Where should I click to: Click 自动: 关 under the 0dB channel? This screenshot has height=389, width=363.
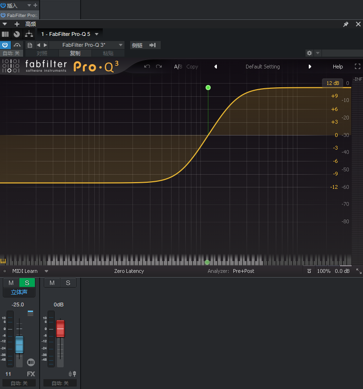pos(60,383)
